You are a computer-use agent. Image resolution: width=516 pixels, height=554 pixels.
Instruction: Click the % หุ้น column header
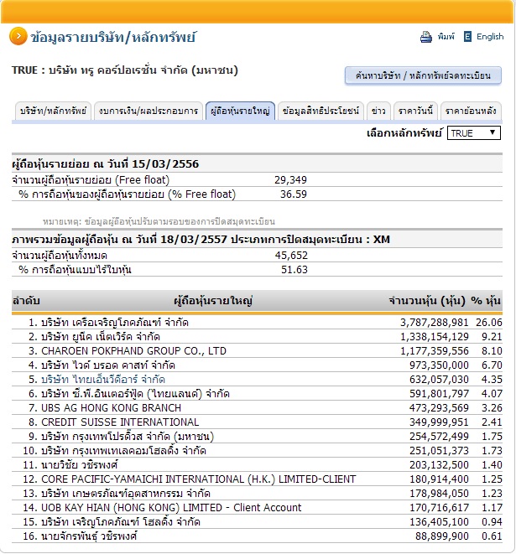pyautogui.click(x=486, y=301)
